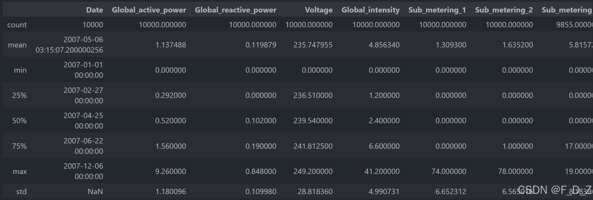Select the min row label
The width and height of the screenshot is (593, 200).
pos(20,70)
